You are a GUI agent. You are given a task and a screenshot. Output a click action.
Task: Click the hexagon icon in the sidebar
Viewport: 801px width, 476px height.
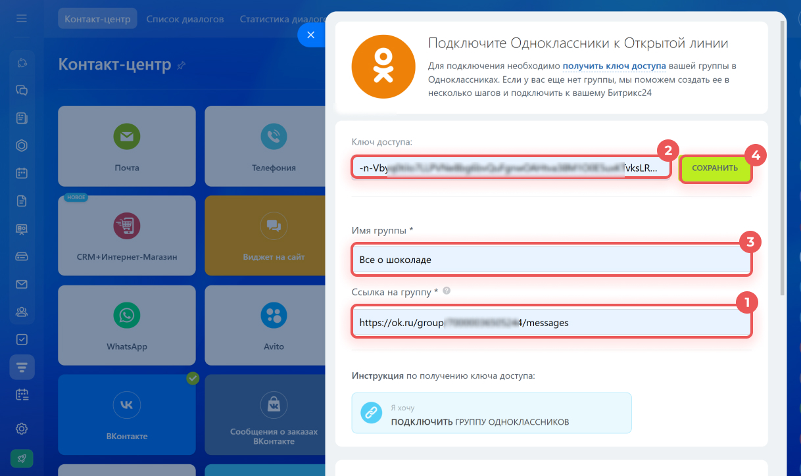point(22,146)
